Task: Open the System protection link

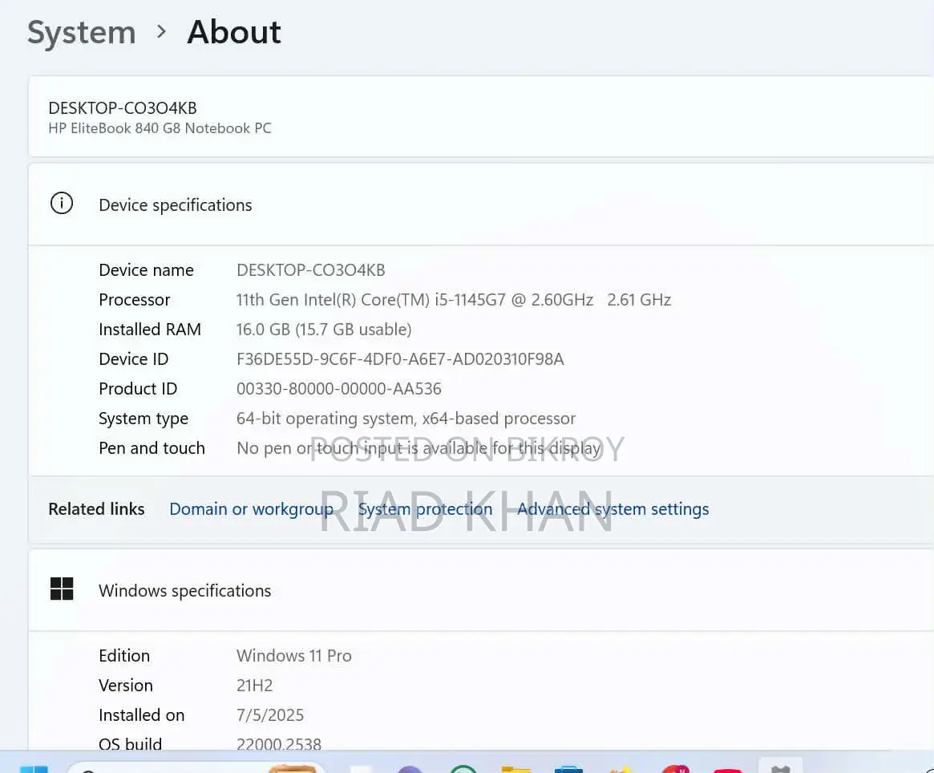Action: [x=425, y=509]
